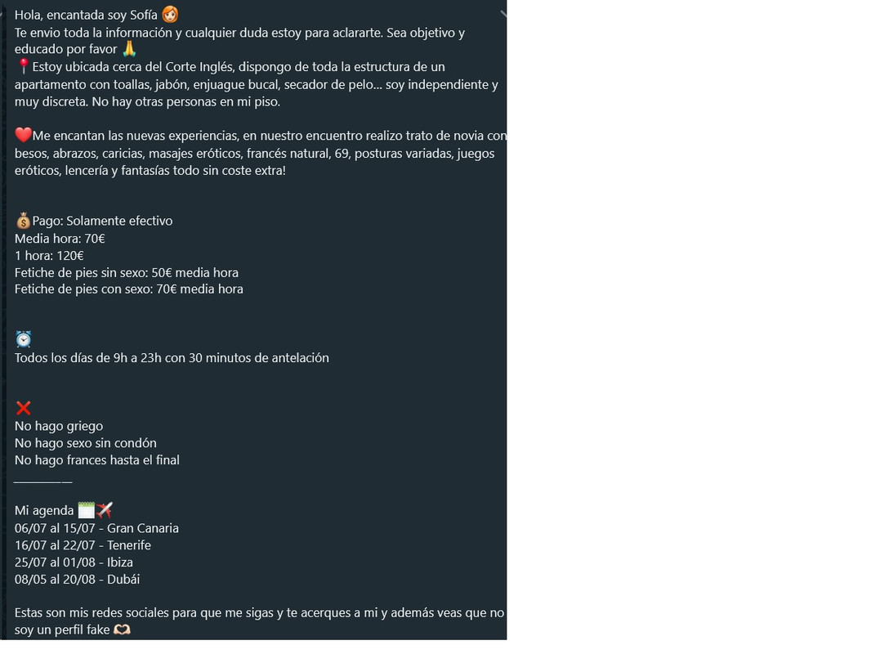Click the Tenerife agenda entry
Image resolution: width=871 pixels, height=654 pixels.
coord(83,545)
